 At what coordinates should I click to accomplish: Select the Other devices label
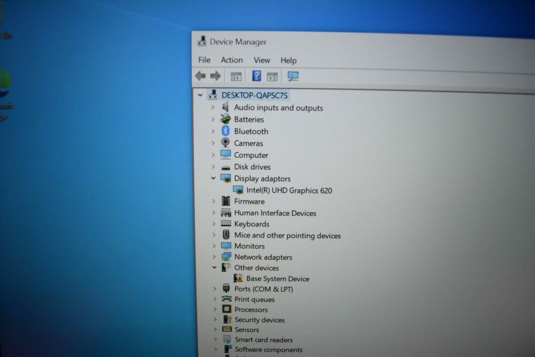click(x=256, y=268)
